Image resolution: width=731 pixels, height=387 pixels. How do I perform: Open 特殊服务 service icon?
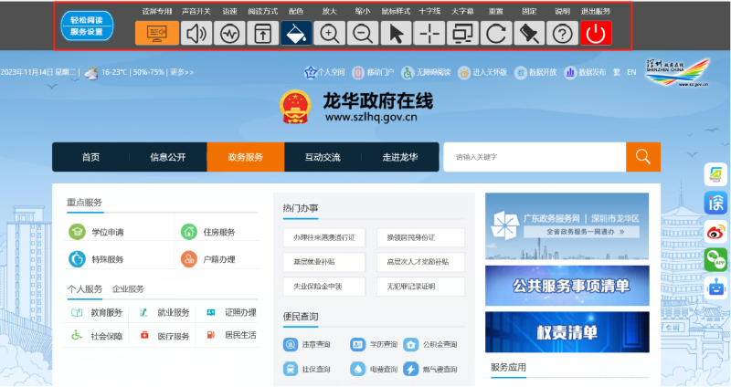[x=97, y=259]
